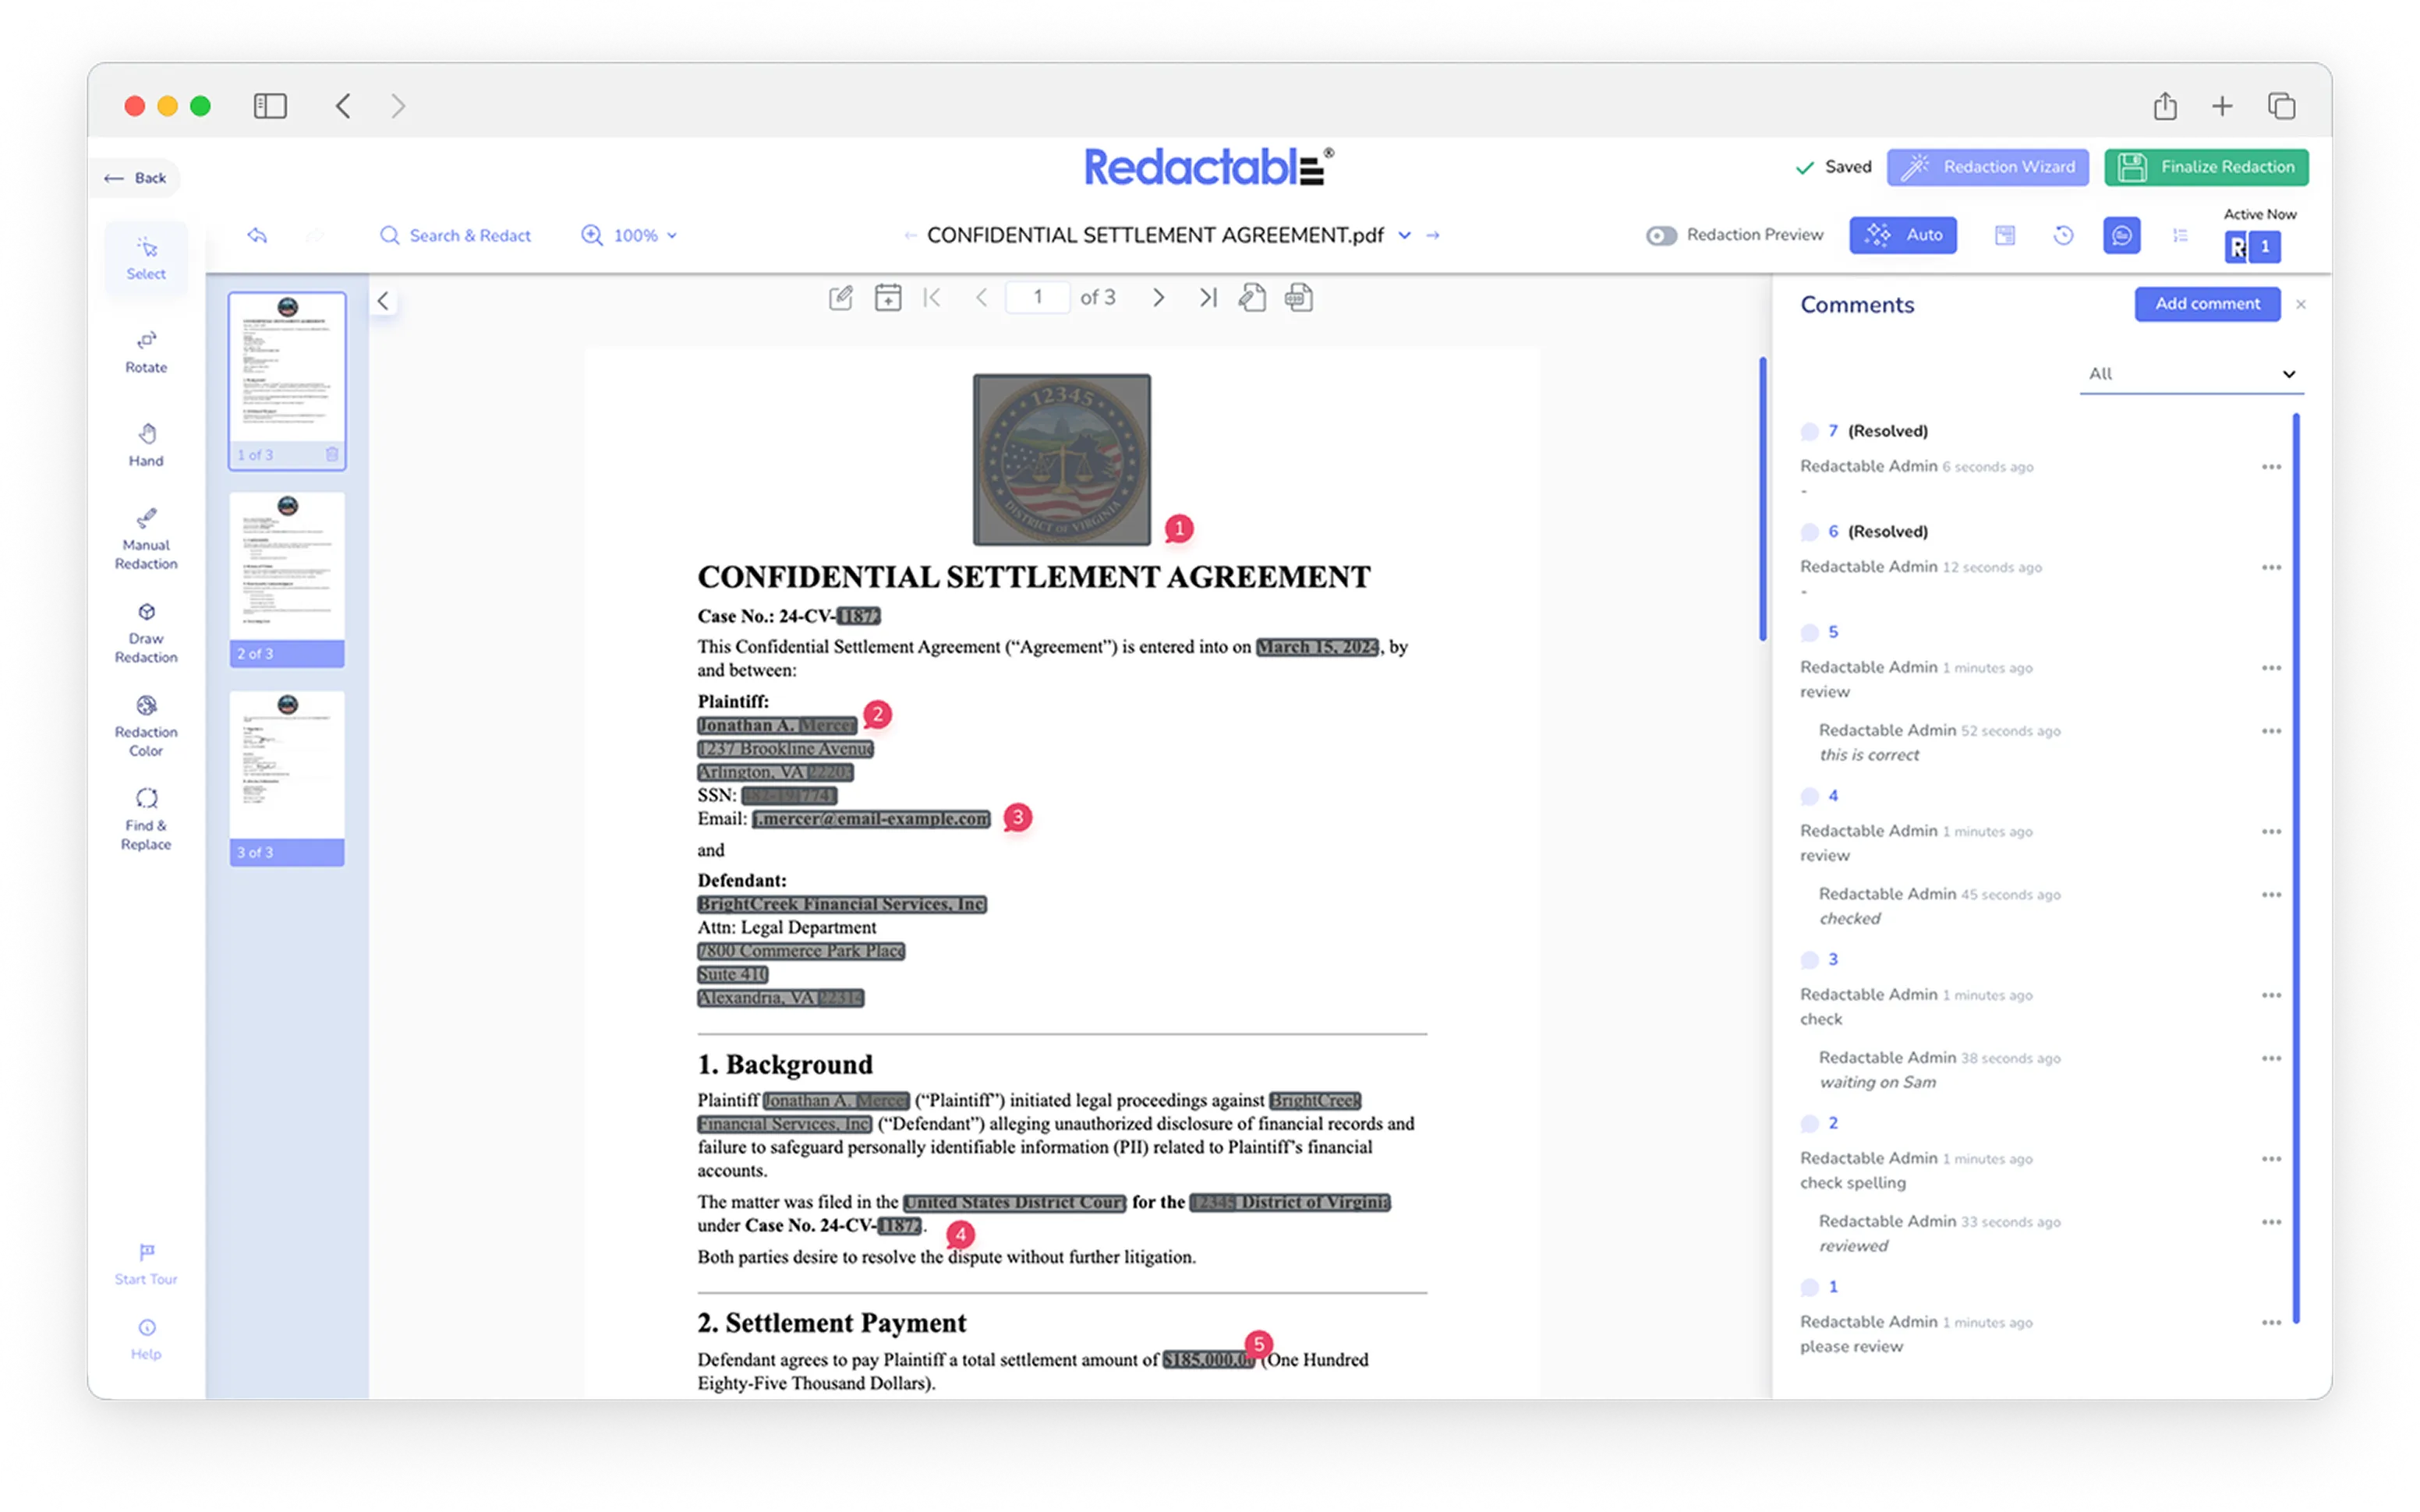The image size is (2420, 1512).
Task: Click the Finalize Redaction button
Action: click(x=2206, y=167)
